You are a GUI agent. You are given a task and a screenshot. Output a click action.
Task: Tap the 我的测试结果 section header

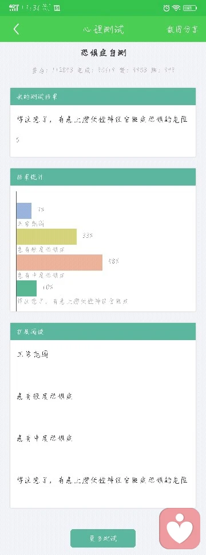(x=103, y=97)
